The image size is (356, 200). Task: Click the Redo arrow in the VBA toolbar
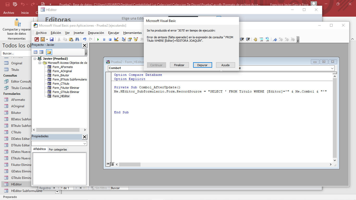[90, 39]
